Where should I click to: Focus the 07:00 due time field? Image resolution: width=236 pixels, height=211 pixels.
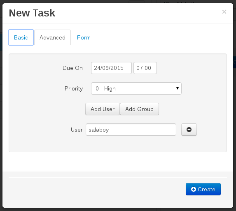click(x=145, y=68)
